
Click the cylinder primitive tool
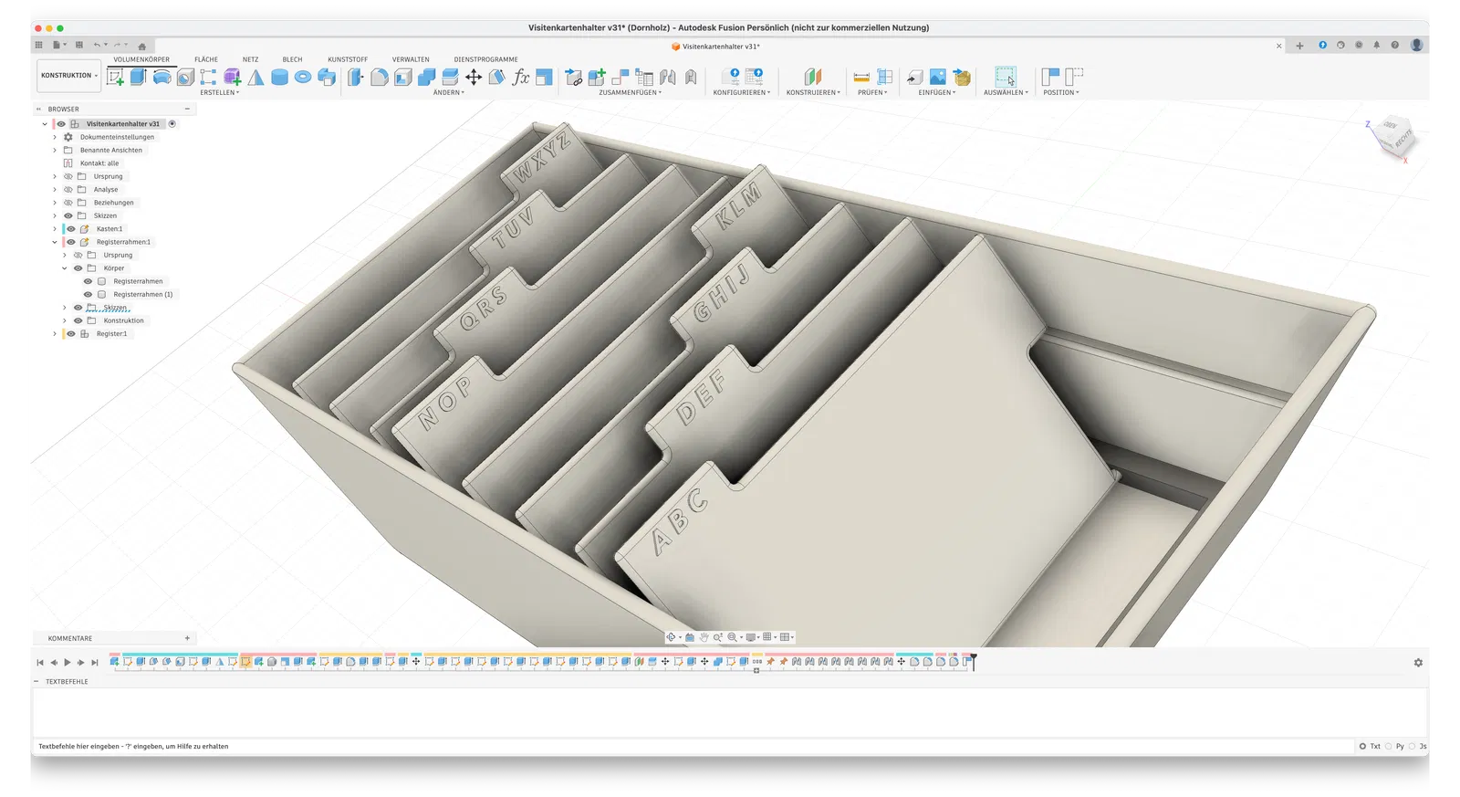click(279, 78)
